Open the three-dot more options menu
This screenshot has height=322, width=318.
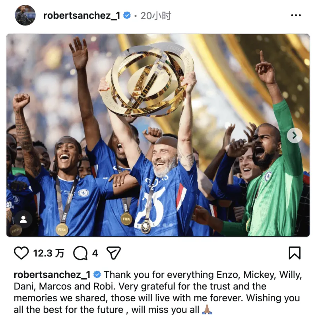(296, 16)
